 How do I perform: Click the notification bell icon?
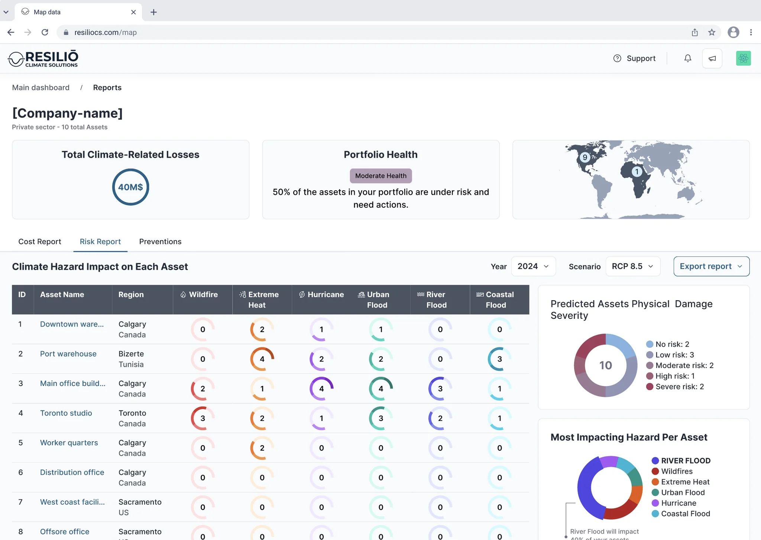point(687,58)
